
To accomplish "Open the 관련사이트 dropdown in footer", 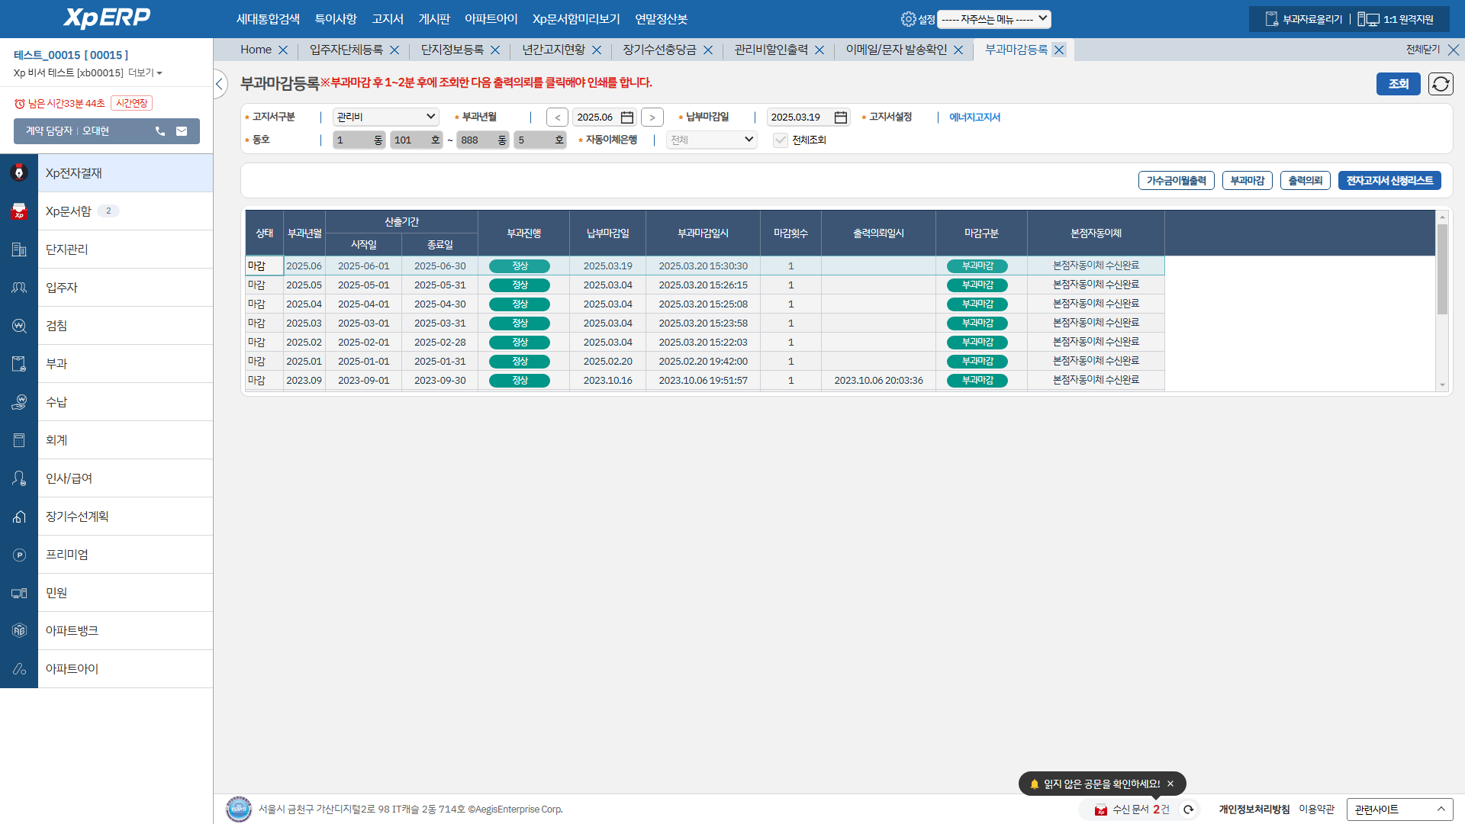I will (1399, 810).
